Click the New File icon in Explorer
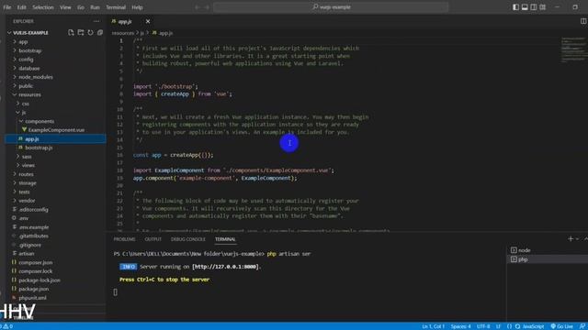588x330 pixels. click(71, 33)
